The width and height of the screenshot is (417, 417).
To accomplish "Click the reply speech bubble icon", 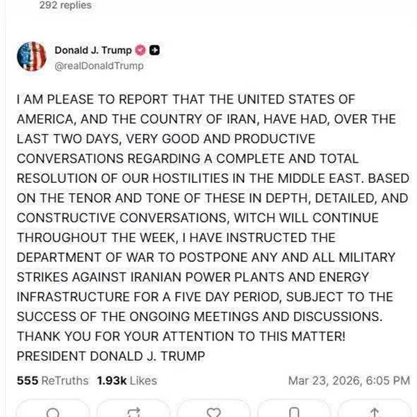I will pyautogui.click(x=52, y=411).
